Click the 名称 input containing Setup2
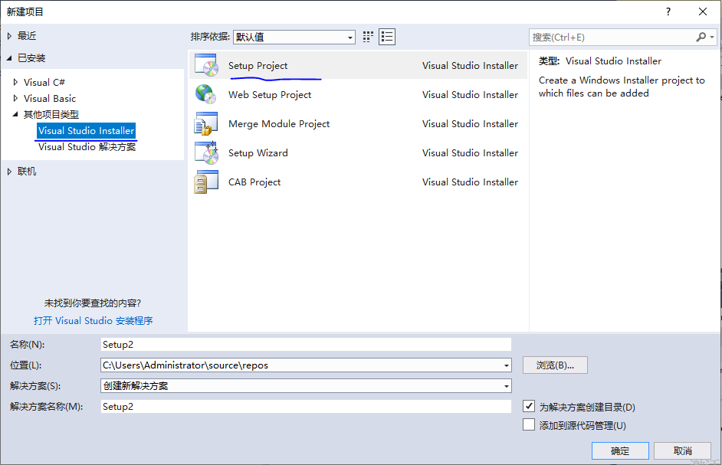This screenshot has width=722, height=465. pos(307,344)
